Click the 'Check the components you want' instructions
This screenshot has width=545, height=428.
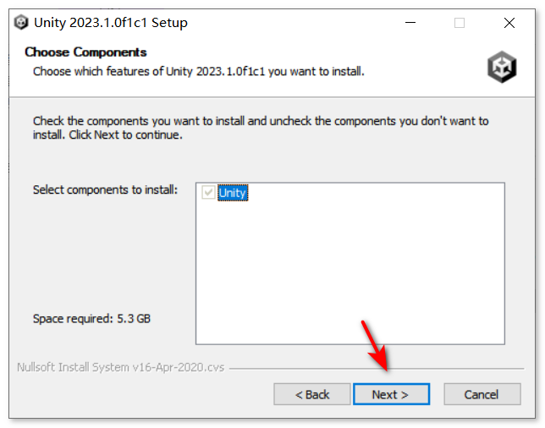click(x=261, y=128)
